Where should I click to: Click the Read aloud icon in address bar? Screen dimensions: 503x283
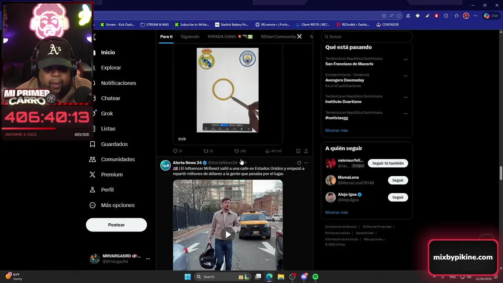point(391,16)
